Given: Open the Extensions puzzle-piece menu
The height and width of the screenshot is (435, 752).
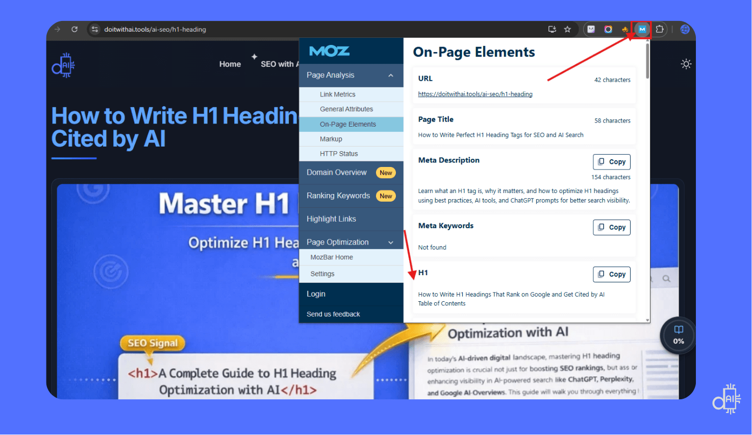Looking at the screenshot, I should click(660, 30).
